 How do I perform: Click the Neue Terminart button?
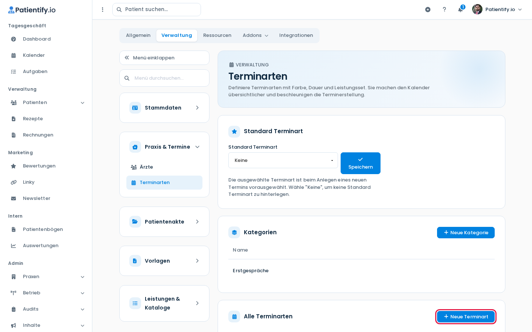click(x=466, y=317)
